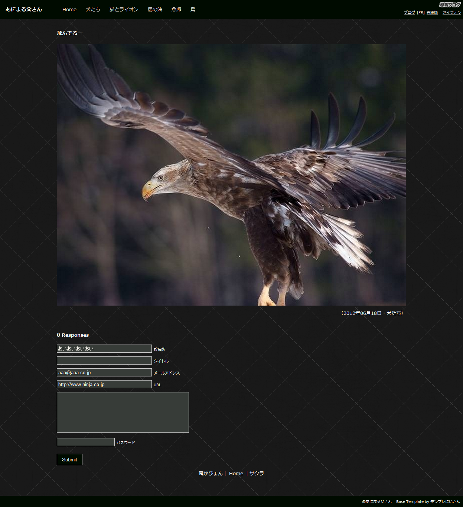
Task: Click the 飛んでるー post title
Action: click(x=70, y=33)
